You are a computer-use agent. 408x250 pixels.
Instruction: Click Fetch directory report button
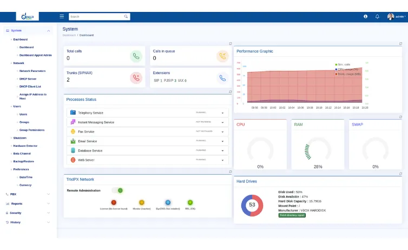tap(292, 215)
